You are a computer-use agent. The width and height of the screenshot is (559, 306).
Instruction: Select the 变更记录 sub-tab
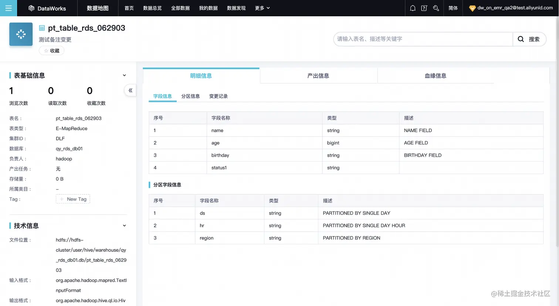(218, 96)
